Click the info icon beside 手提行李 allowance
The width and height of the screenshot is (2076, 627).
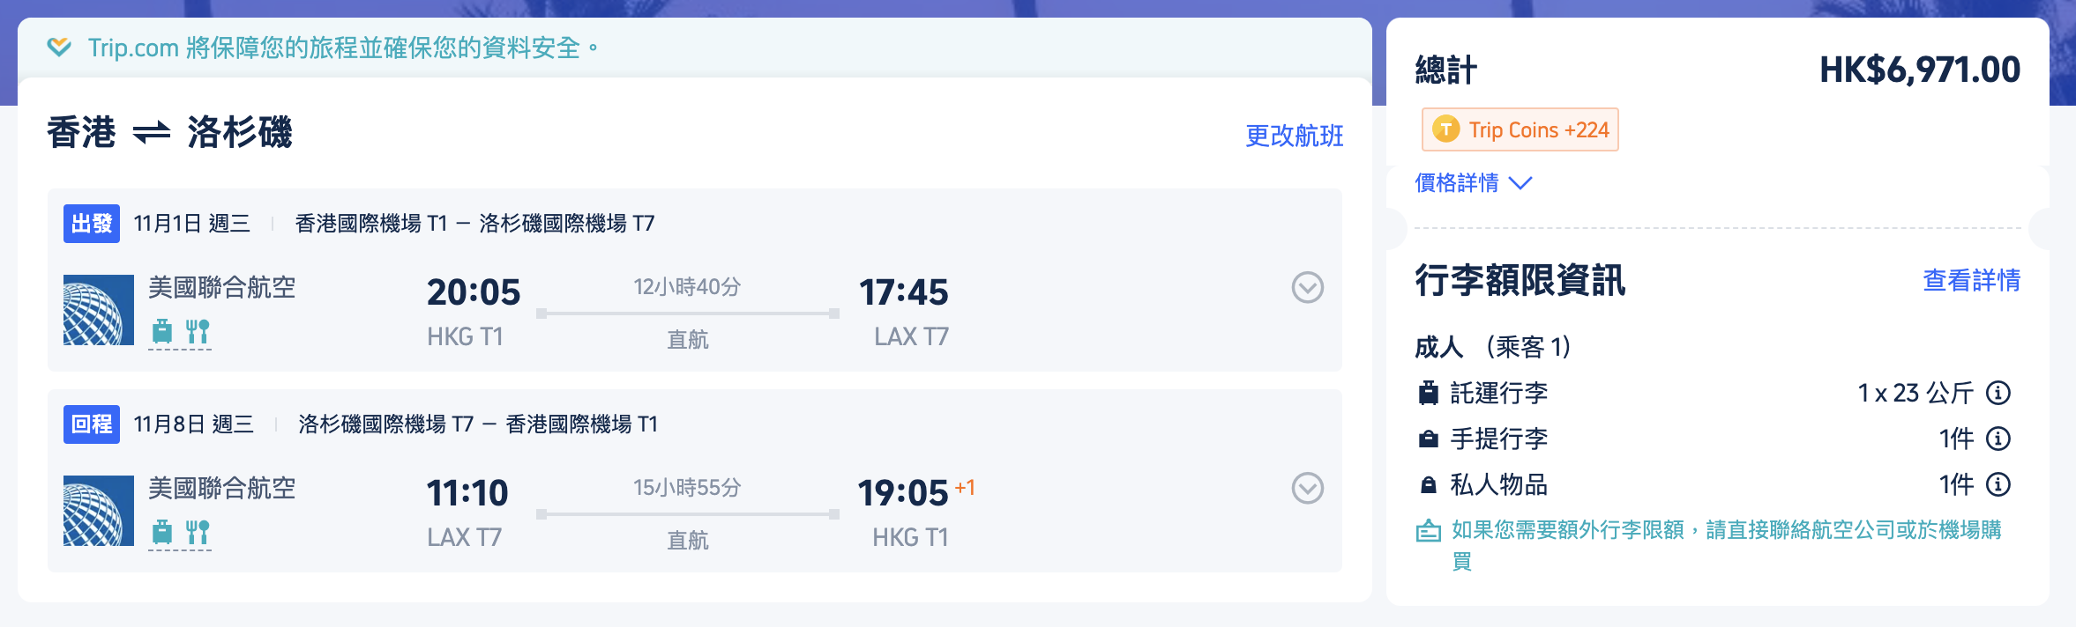coord(1998,439)
